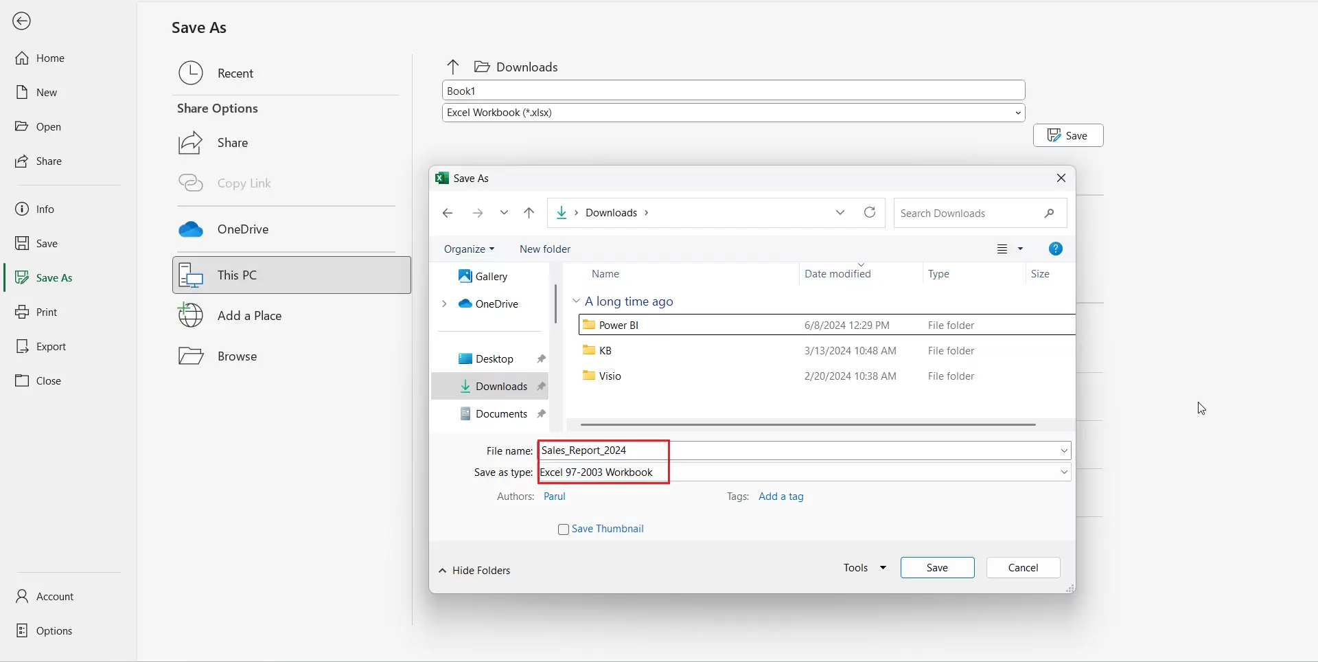Click the Browse folder option
1318x662 pixels.
click(292, 356)
